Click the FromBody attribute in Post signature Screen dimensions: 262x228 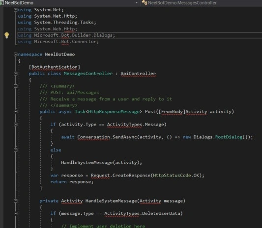pyautogui.click(x=172, y=111)
